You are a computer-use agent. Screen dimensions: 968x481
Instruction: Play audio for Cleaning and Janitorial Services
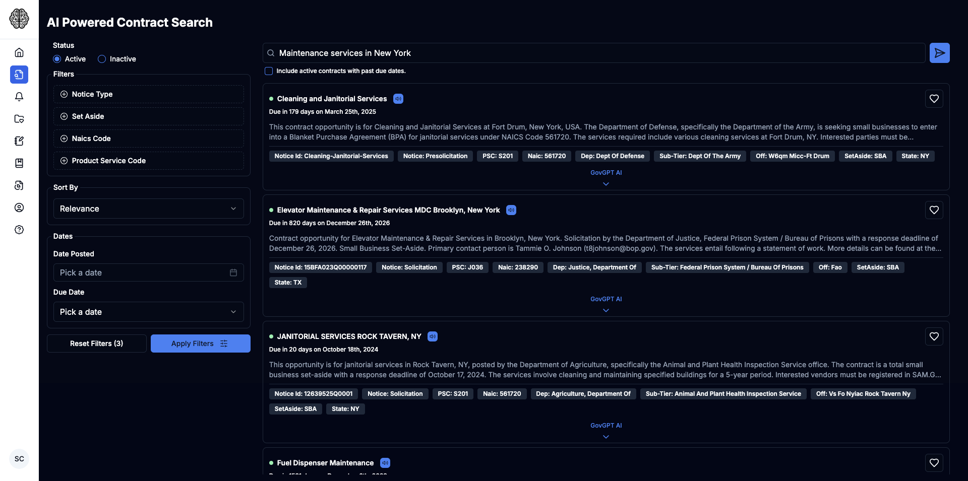(398, 99)
